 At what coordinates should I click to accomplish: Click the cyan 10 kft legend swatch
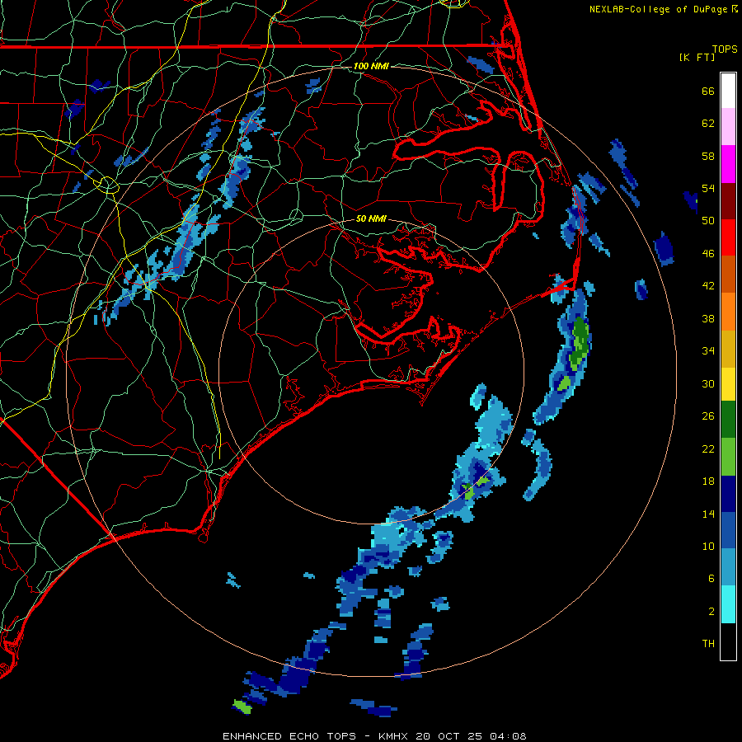pyautogui.click(x=728, y=604)
